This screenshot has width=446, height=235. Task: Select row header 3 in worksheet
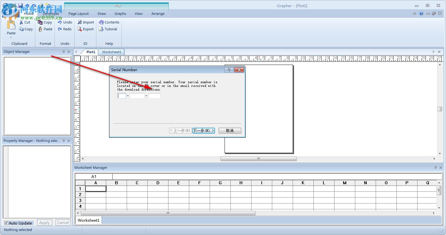80,200
